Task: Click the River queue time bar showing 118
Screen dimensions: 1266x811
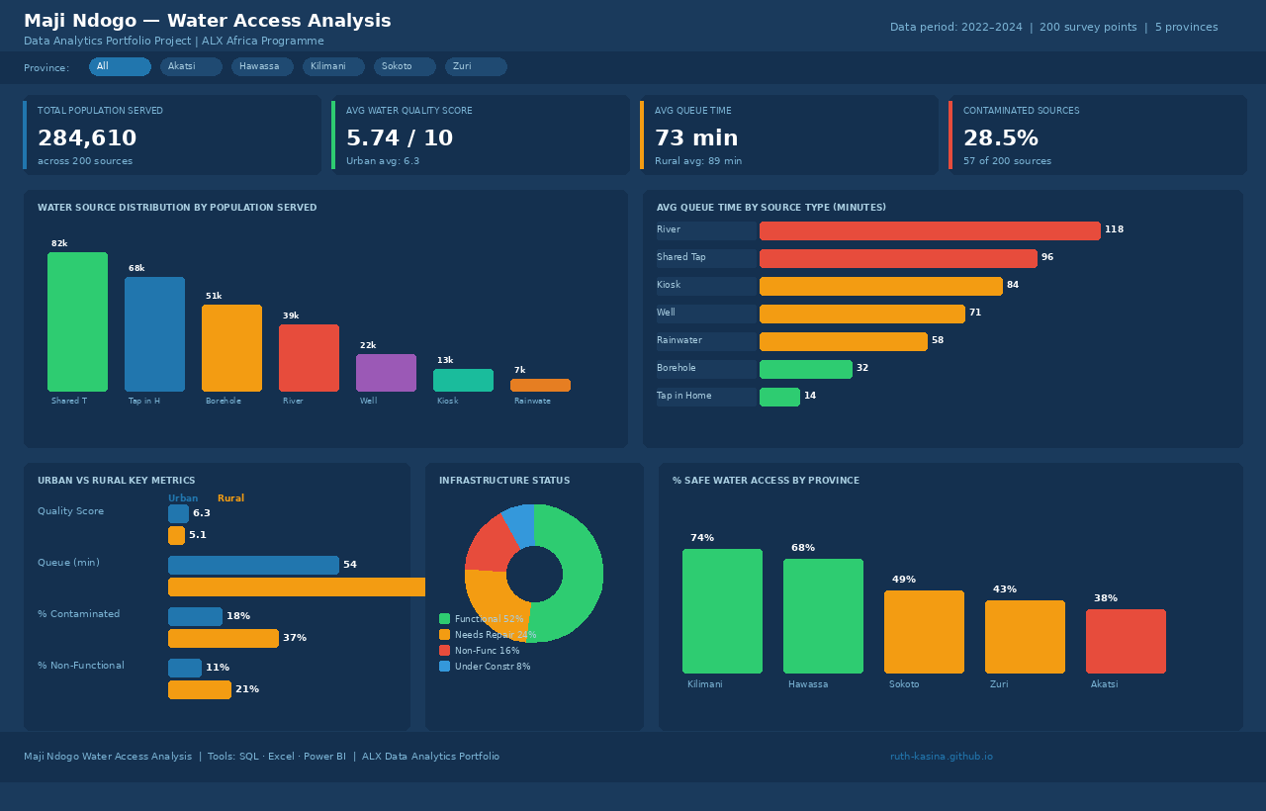Action: point(930,230)
